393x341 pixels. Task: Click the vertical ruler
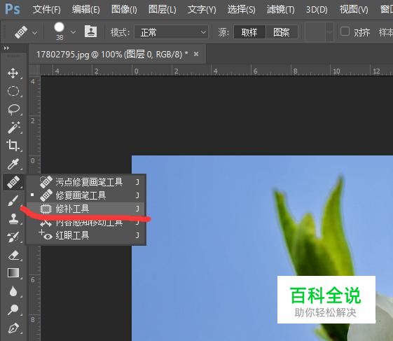34,208
